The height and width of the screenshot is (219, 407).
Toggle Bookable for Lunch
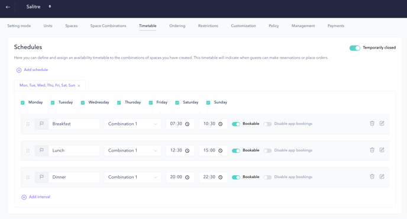pos(236,150)
